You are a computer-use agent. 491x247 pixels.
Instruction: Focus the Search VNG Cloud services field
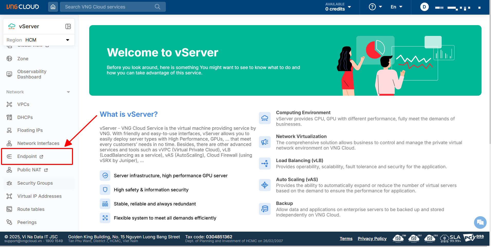(108, 7)
